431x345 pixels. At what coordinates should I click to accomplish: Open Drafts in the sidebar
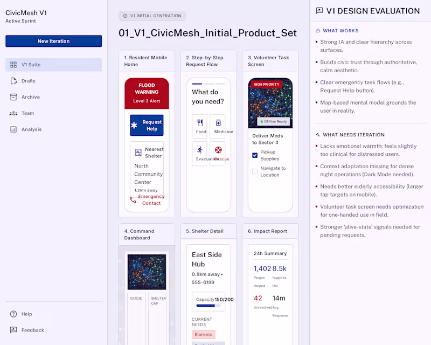(53, 81)
